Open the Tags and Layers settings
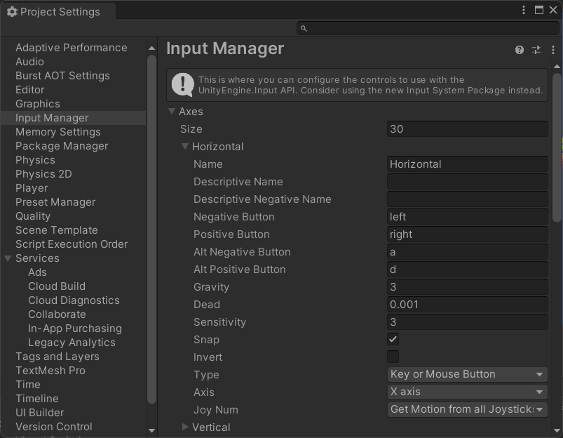Image resolution: width=563 pixels, height=438 pixels. [57, 357]
